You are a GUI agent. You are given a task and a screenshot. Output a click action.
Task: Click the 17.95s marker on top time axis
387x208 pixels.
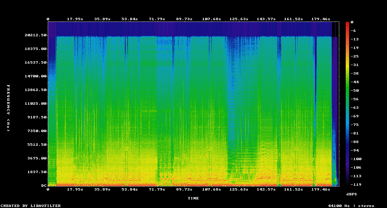[75, 19]
